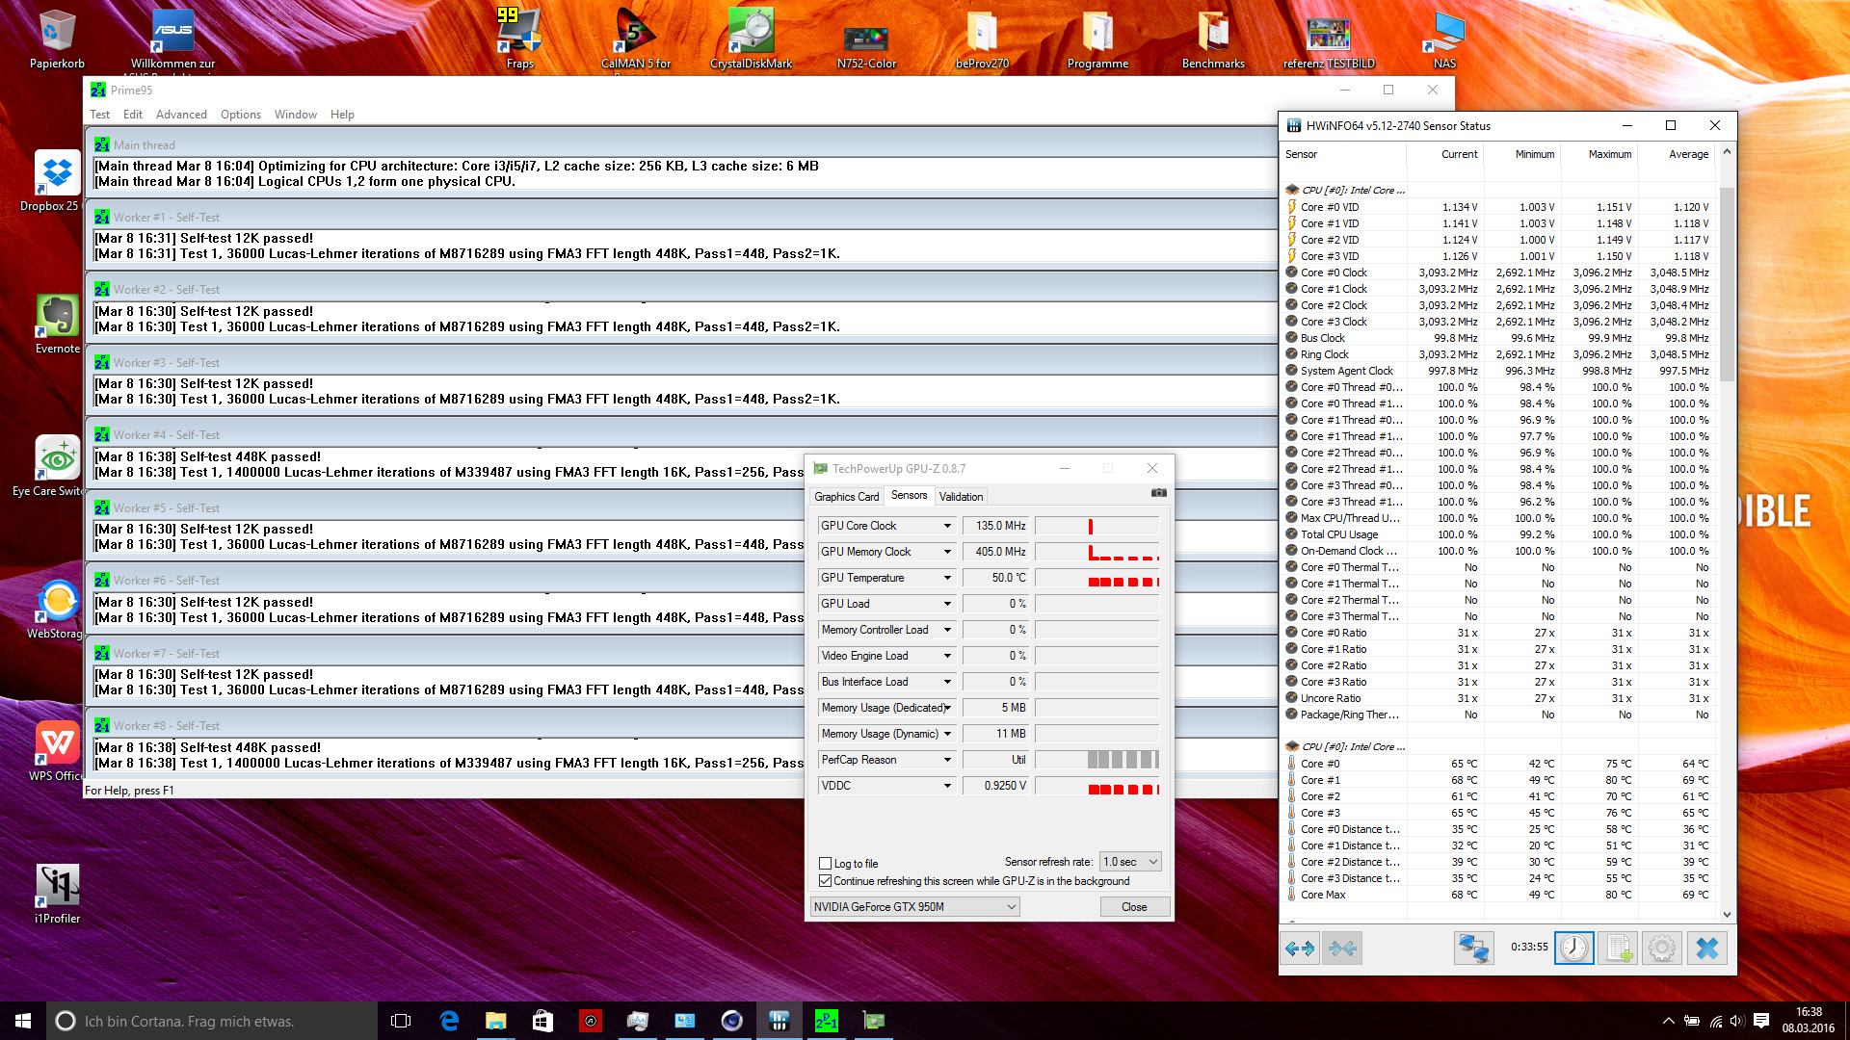The height and width of the screenshot is (1040, 1850).
Task: Switch to GPU-Z Graphics Card tab
Action: (846, 497)
